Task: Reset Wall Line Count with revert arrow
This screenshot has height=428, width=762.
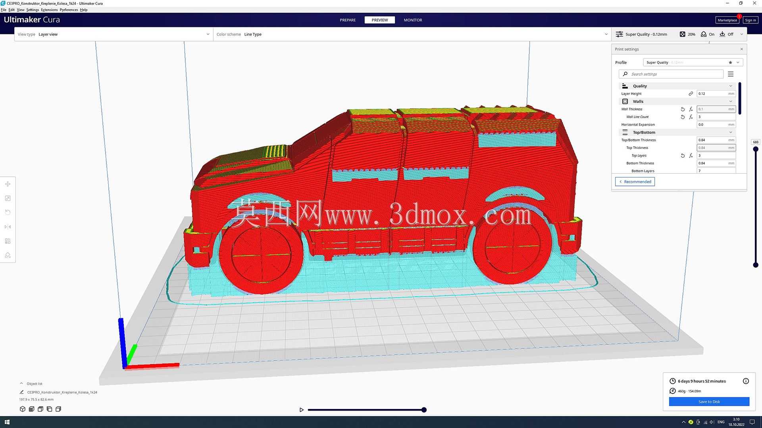Action: click(x=683, y=117)
